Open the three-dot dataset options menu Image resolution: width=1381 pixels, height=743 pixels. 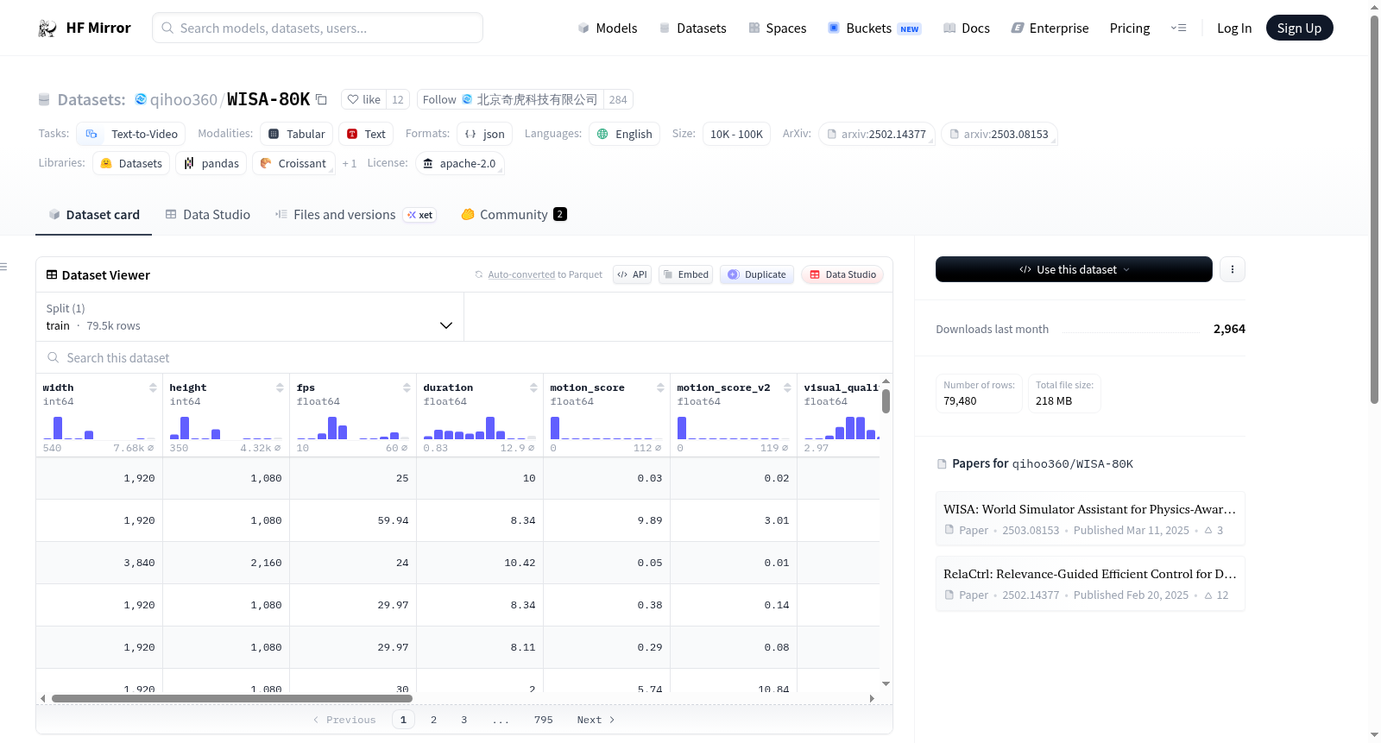1233,269
